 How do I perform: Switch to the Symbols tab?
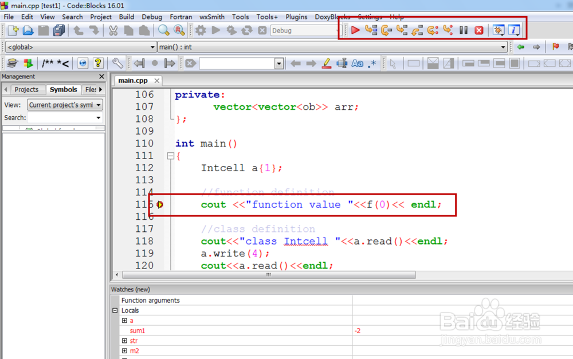[x=63, y=89]
